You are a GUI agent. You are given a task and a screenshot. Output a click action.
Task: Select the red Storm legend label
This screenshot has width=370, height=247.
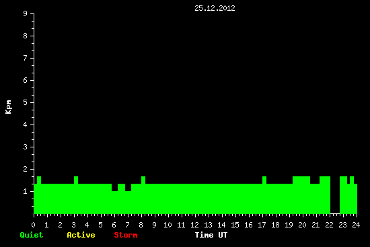click(126, 235)
